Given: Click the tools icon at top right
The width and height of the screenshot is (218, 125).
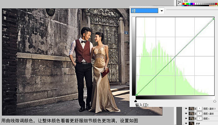Looking at the screenshot, I should pyautogui.click(x=179, y=2).
